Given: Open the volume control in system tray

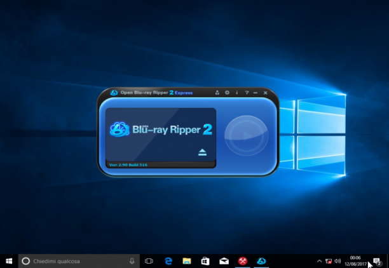Looking at the screenshot, I should pyautogui.click(x=338, y=261).
